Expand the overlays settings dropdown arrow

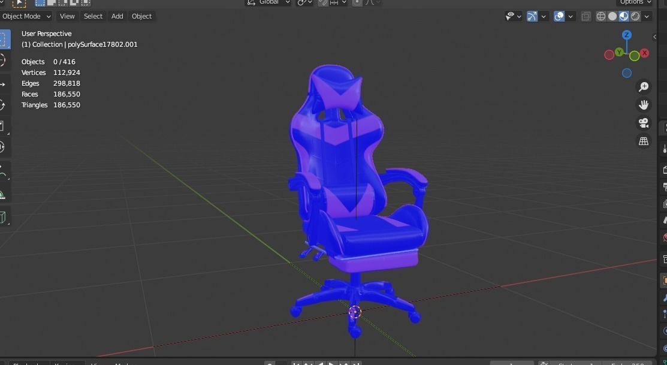tap(571, 17)
